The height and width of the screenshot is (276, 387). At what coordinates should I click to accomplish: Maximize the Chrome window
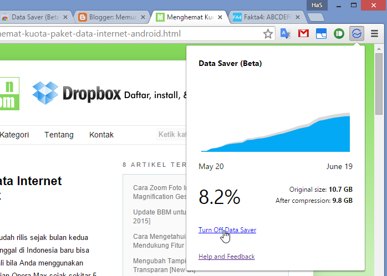(354, 5)
